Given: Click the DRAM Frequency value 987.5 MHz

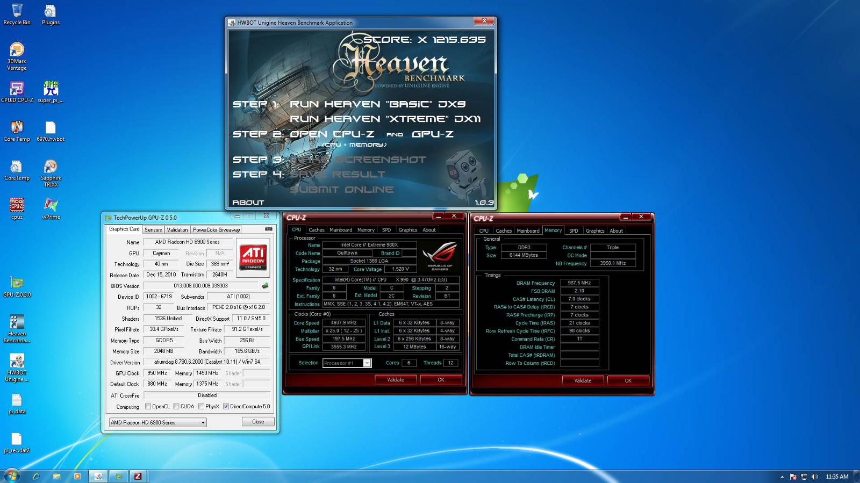Looking at the screenshot, I should (579, 283).
